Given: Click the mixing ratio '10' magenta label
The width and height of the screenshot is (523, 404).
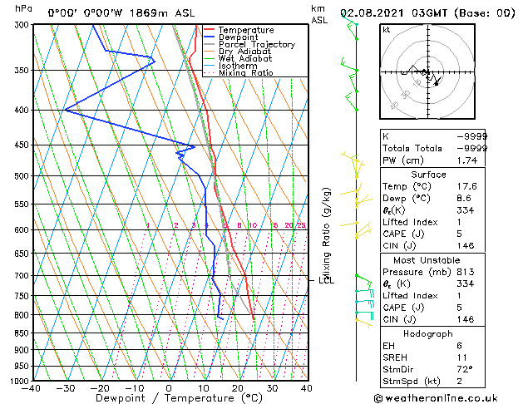Looking at the screenshot, I should pyautogui.click(x=253, y=225).
